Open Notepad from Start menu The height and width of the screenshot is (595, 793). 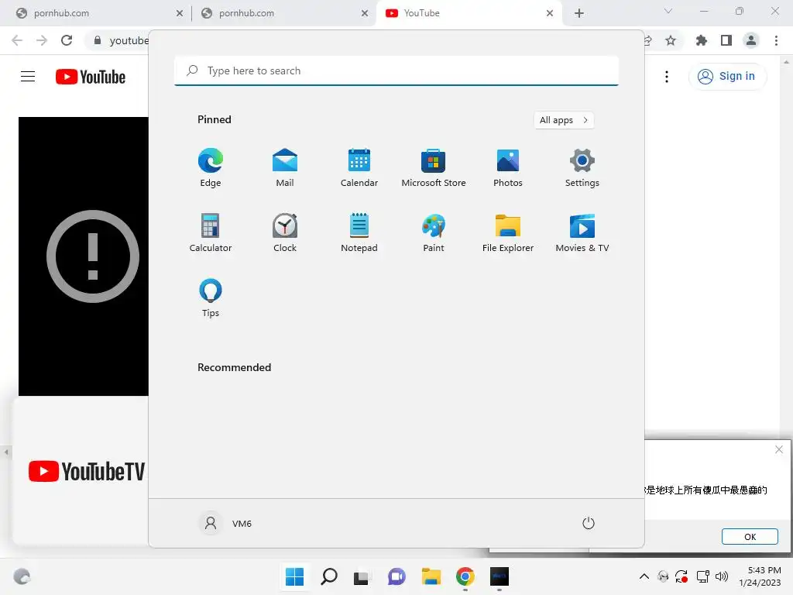pos(359,232)
